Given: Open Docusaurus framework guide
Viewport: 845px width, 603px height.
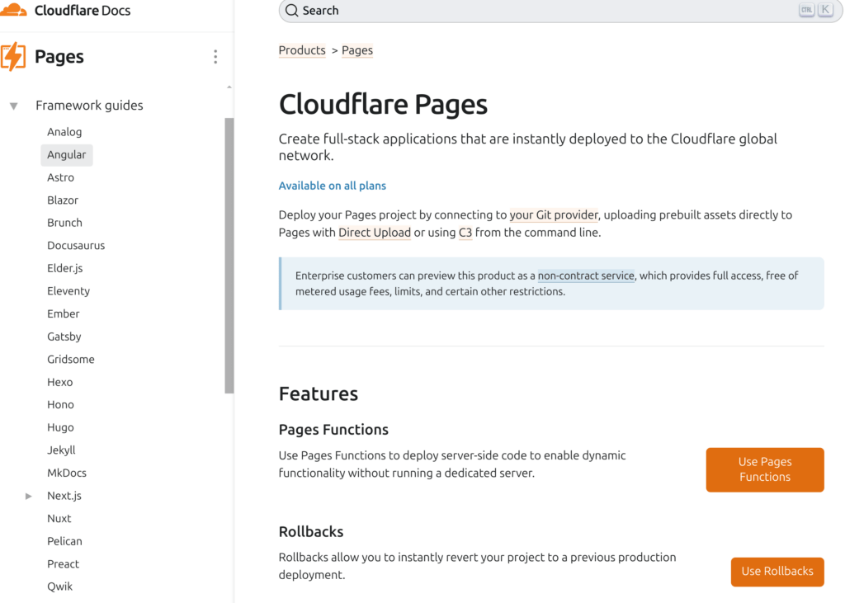Looking at the screenshot, I should click(76, 245).
